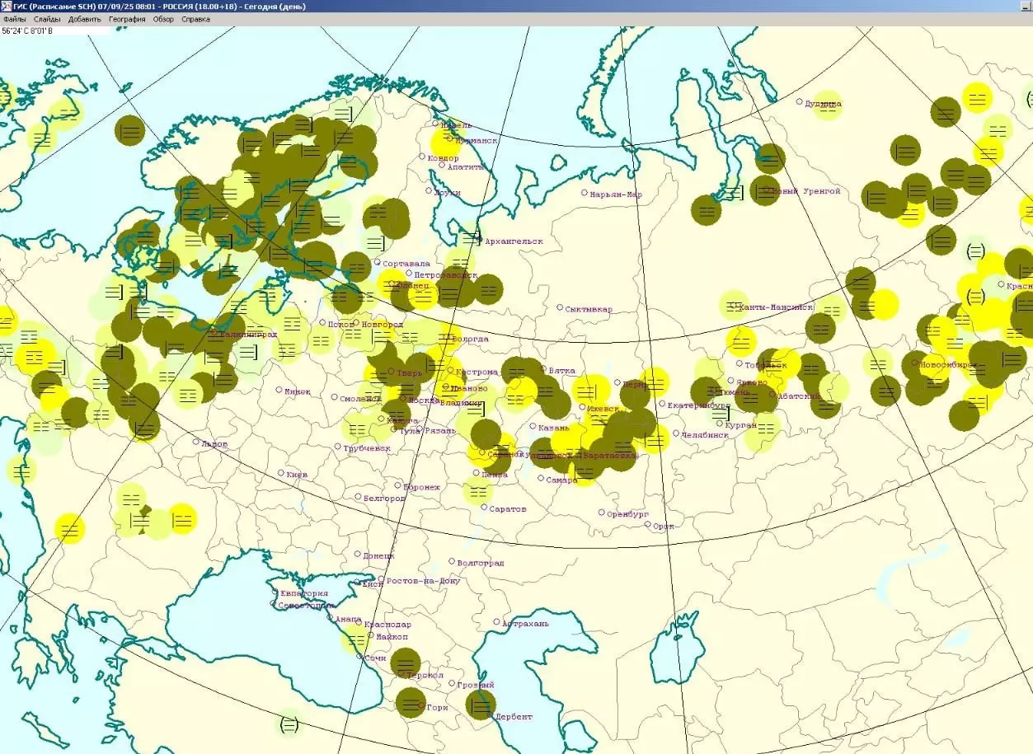Open the Обзор menu

pyautogui.click(x=163, y=19)
